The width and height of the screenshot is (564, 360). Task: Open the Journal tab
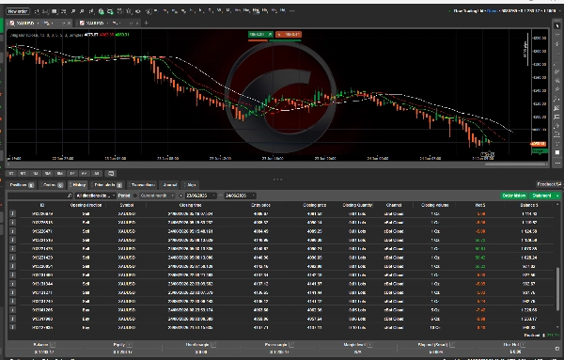tap(169, 185)
